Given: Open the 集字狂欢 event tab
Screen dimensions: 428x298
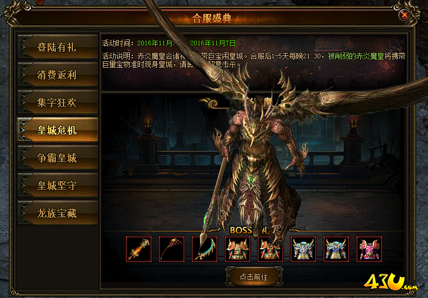Looking at the screenshot, I should [58, 102].
